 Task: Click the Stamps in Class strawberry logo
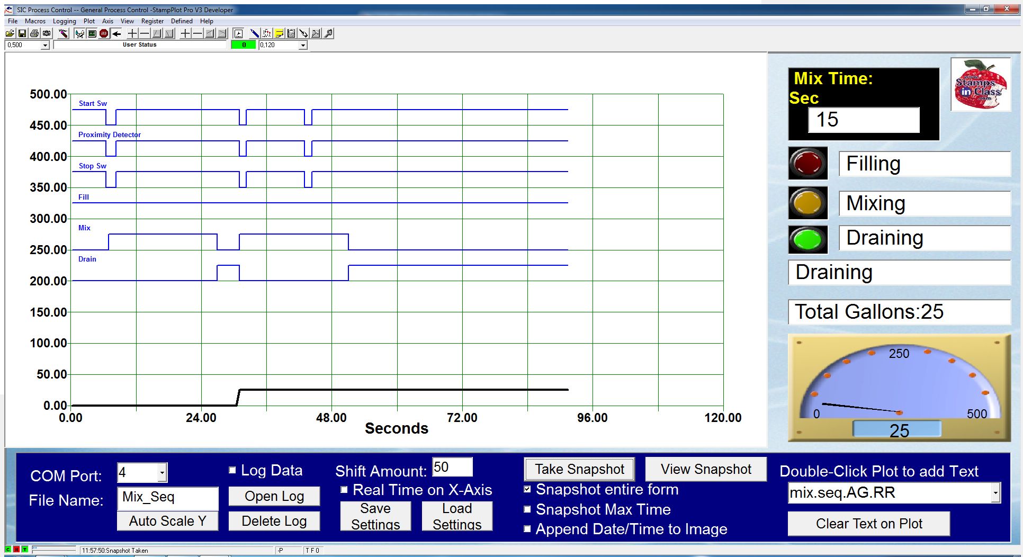981,85
